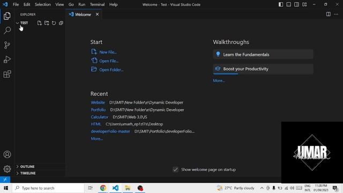The width and height of the screenshot is (343, 193).
Task: Open the Boost your Productivity walkthrough
Action: 263,69
